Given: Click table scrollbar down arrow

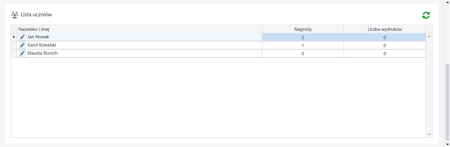Looking at the screenshot, I should click(429, 135).
